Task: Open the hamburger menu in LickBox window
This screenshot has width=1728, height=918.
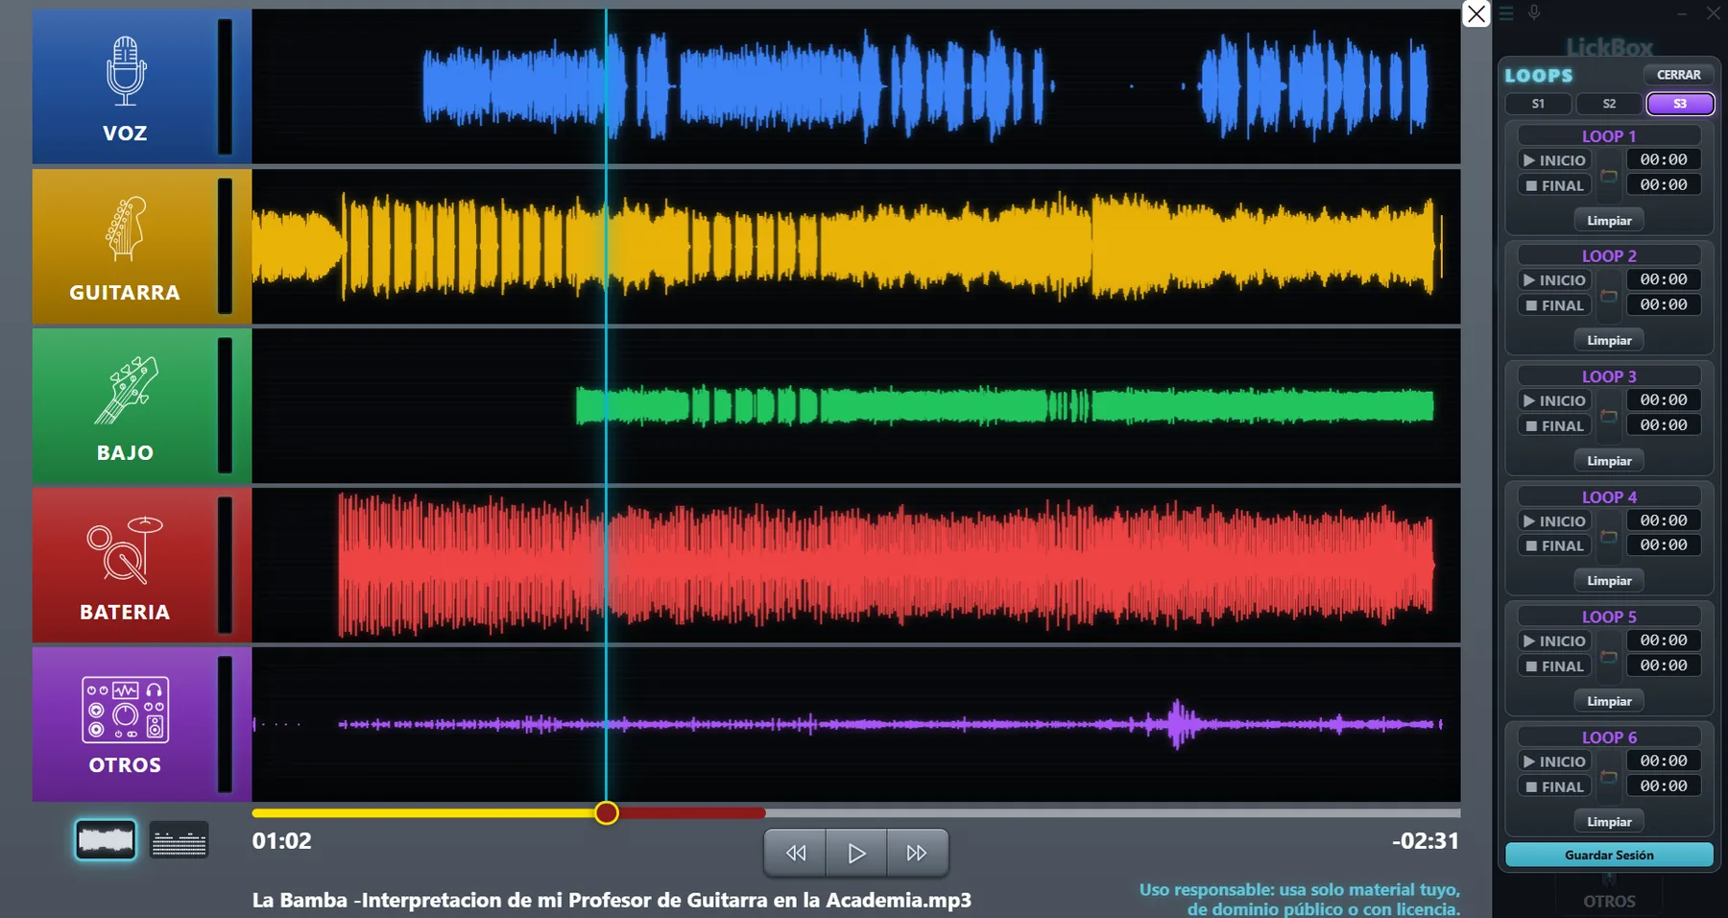Action: [x=1506, y=13]
